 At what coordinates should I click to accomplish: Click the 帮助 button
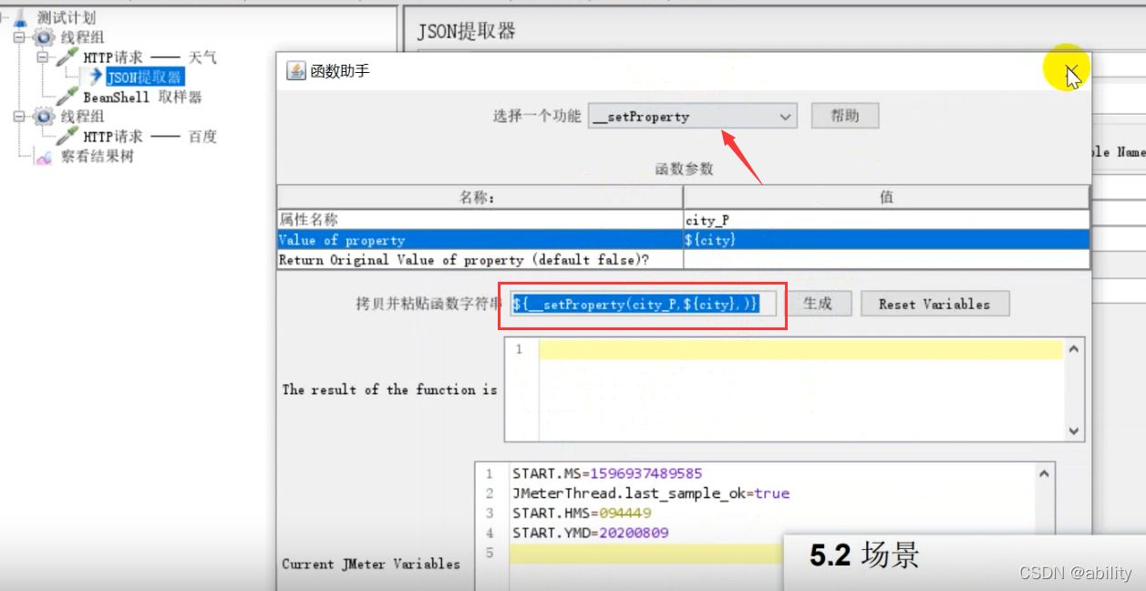845,116
